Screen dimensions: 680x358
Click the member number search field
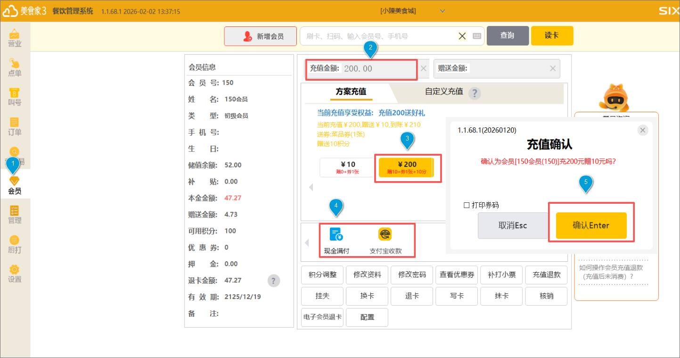pyautogui.click(x=379, y=36)
